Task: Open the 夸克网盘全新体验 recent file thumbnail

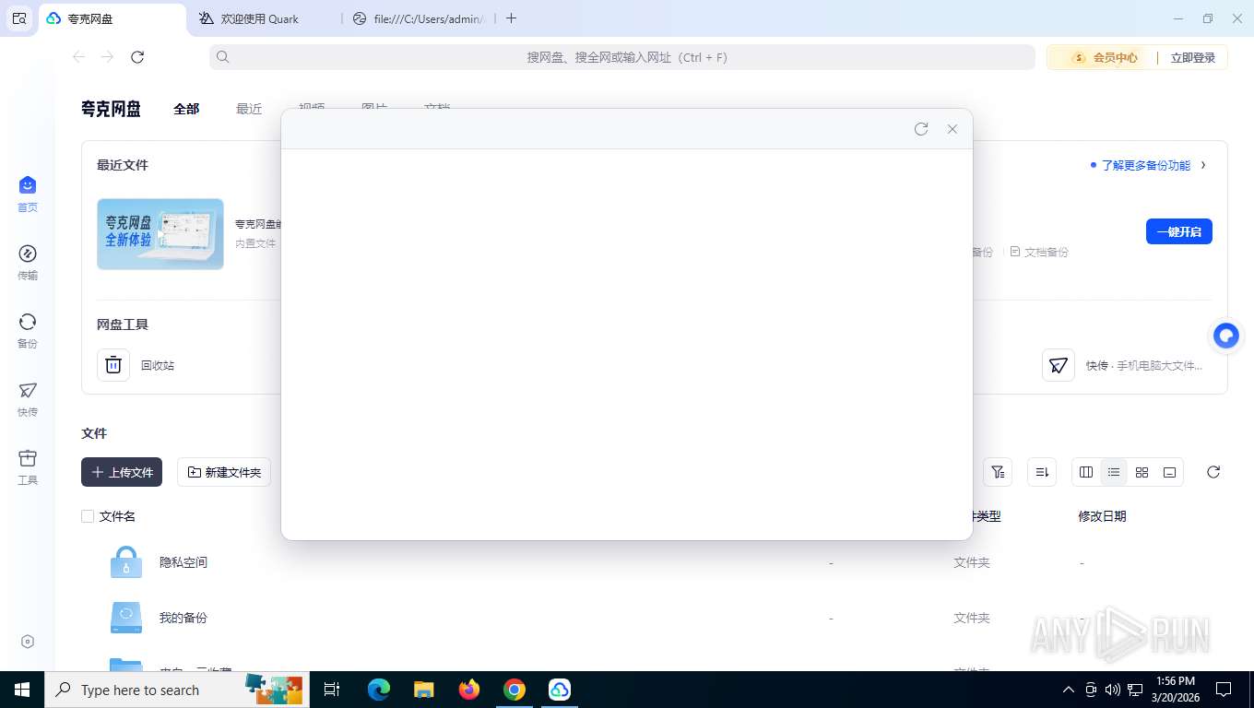Action: click(160, 234)
